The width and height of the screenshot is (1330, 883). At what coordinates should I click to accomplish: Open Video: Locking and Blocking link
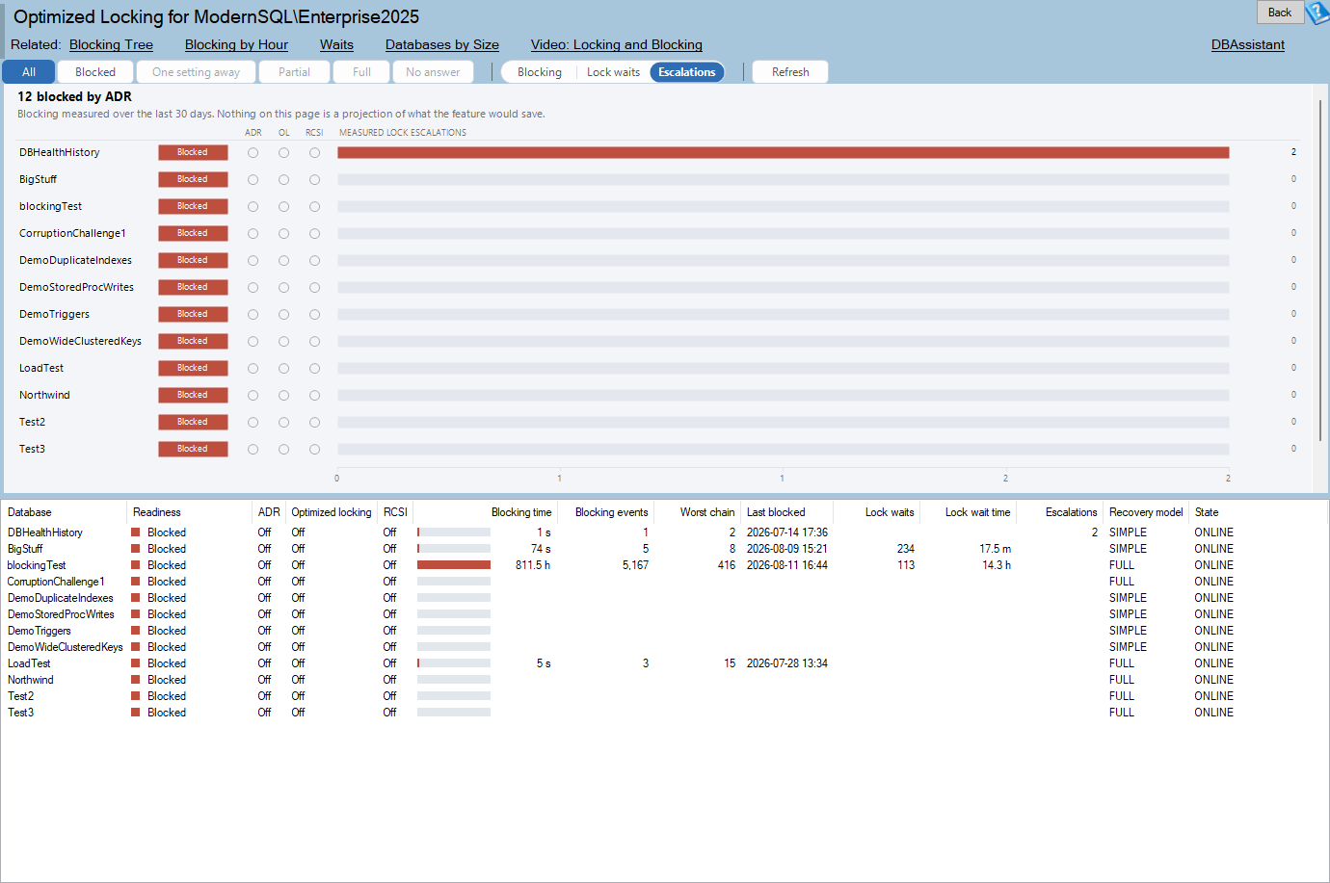tap(616, 44)
